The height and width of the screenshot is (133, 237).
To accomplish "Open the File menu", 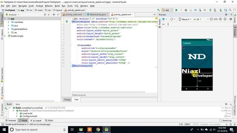I will coord(3,6).
